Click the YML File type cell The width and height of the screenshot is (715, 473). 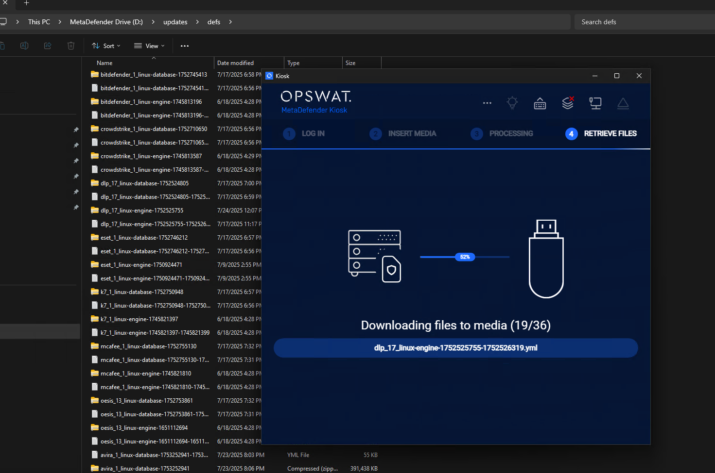tap(298, 455)
